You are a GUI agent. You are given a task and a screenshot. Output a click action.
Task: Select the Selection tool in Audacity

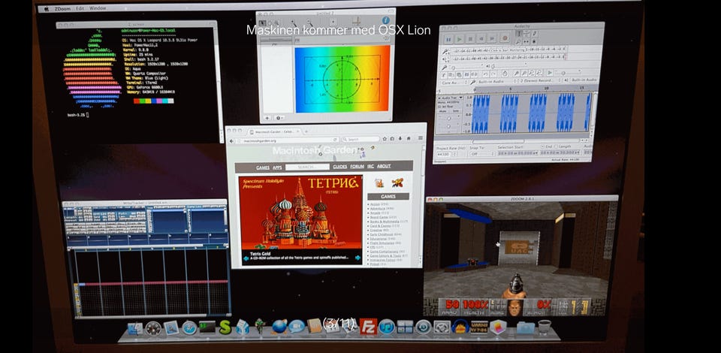tap(519, 34)
